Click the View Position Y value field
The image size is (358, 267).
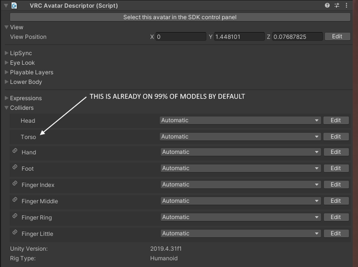point(239,37)
